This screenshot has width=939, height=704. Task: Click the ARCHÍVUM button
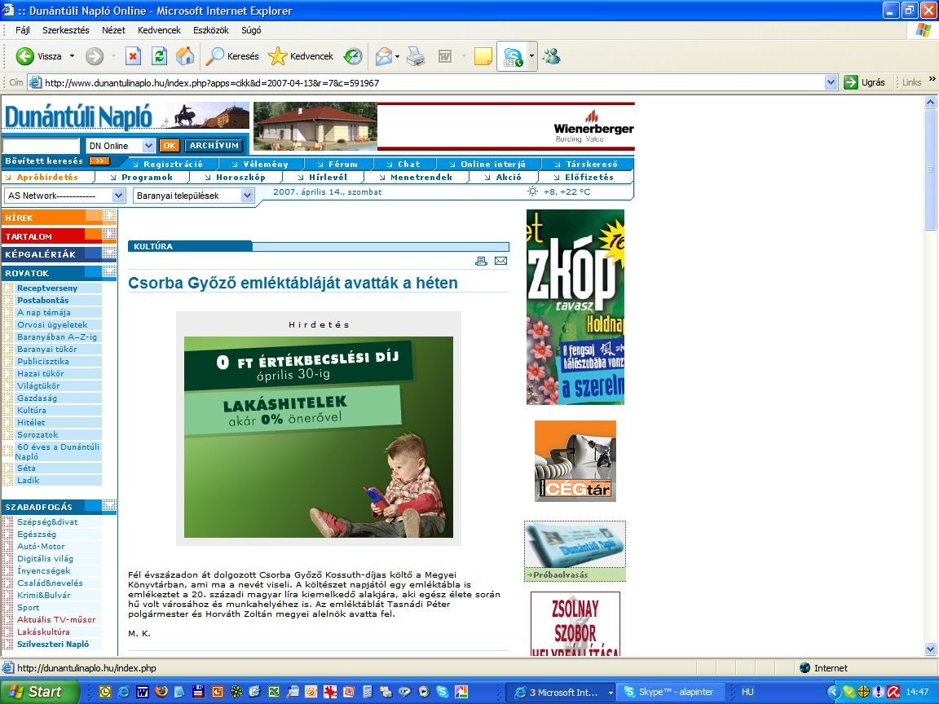[x=214, y=146]
